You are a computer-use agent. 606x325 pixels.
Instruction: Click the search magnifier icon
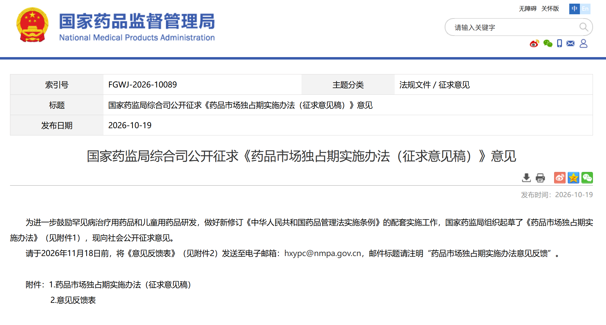click(583, 27)
